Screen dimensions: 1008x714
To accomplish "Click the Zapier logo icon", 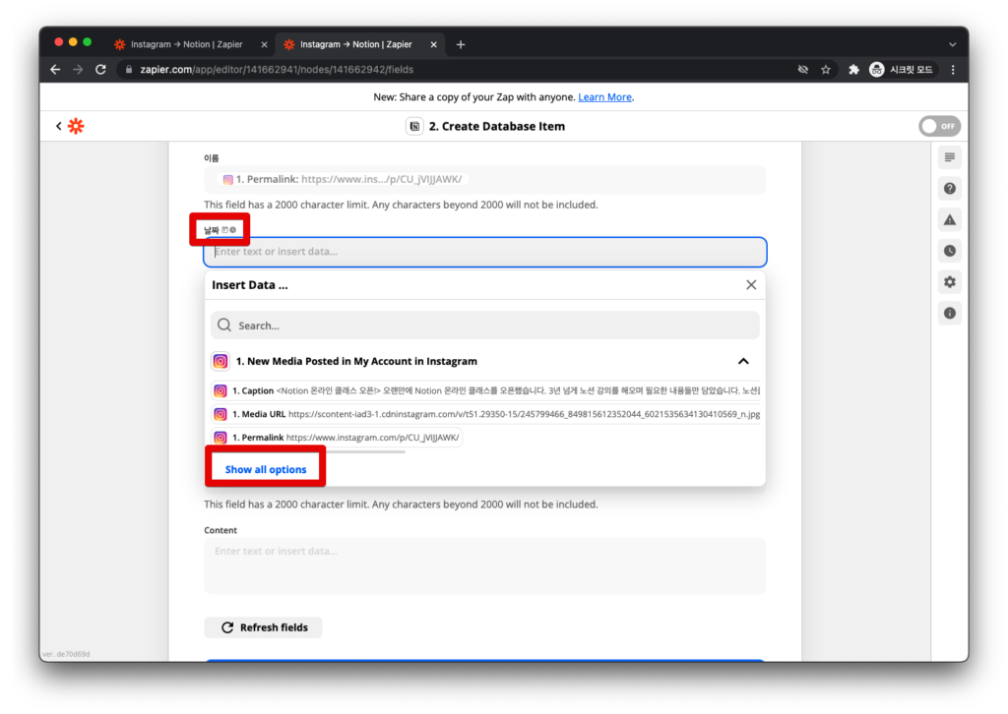I will click(76, 126).
